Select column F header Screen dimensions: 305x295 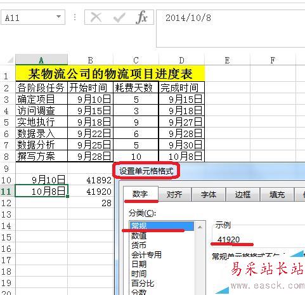click(273, 60)
